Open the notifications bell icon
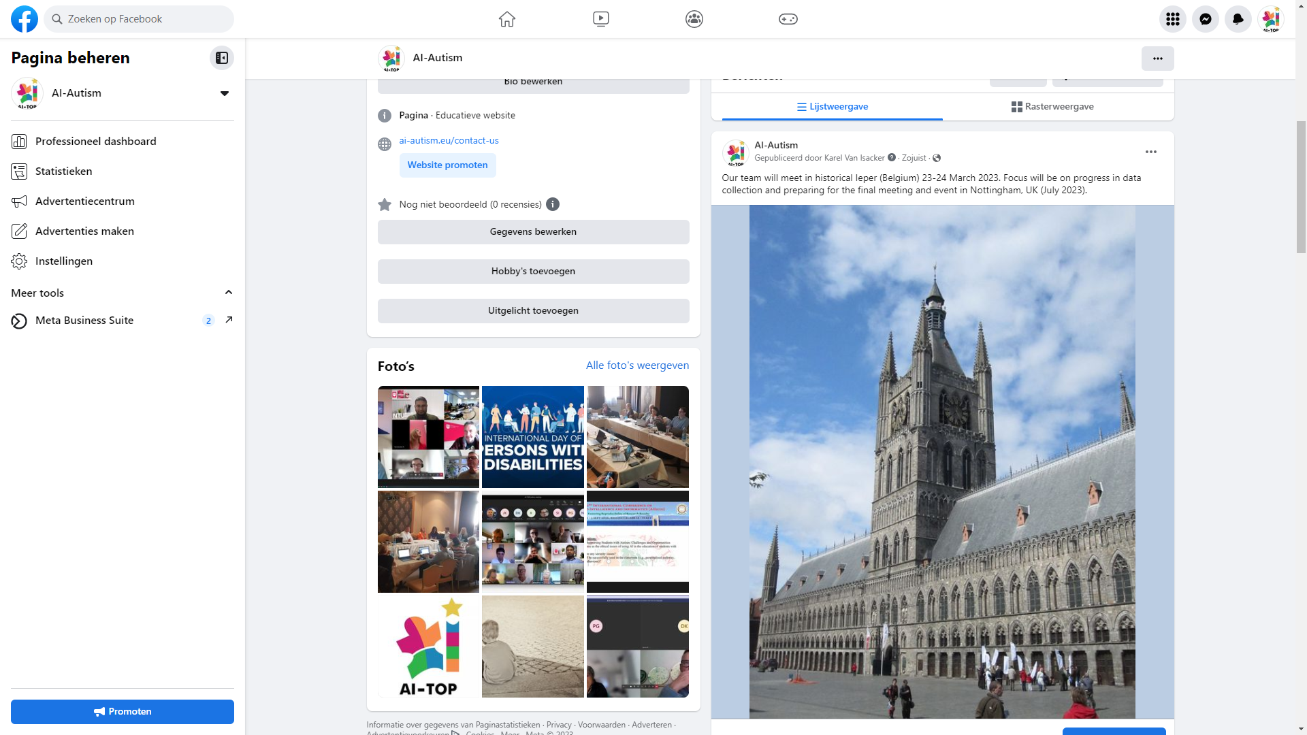The height and width of the screenshot is (735, 1307). tap(1238, 19)
